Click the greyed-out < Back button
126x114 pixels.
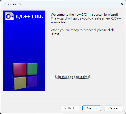tap(70, 108)
